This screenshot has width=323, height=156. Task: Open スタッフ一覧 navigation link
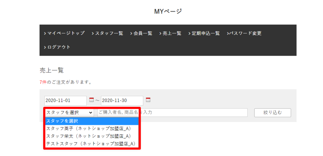(108, 33)
